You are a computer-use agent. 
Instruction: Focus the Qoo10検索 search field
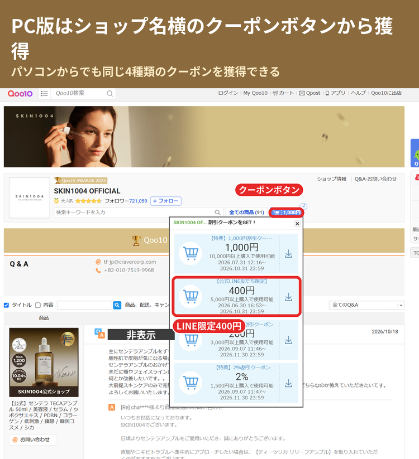tap(79, 93)
